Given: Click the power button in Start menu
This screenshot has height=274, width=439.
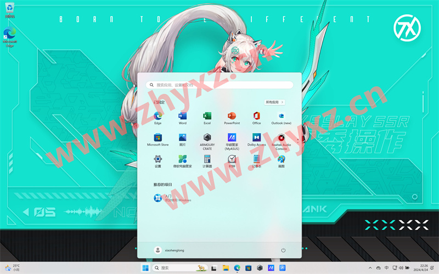Looking at the screenshot, I should point(283,250).
